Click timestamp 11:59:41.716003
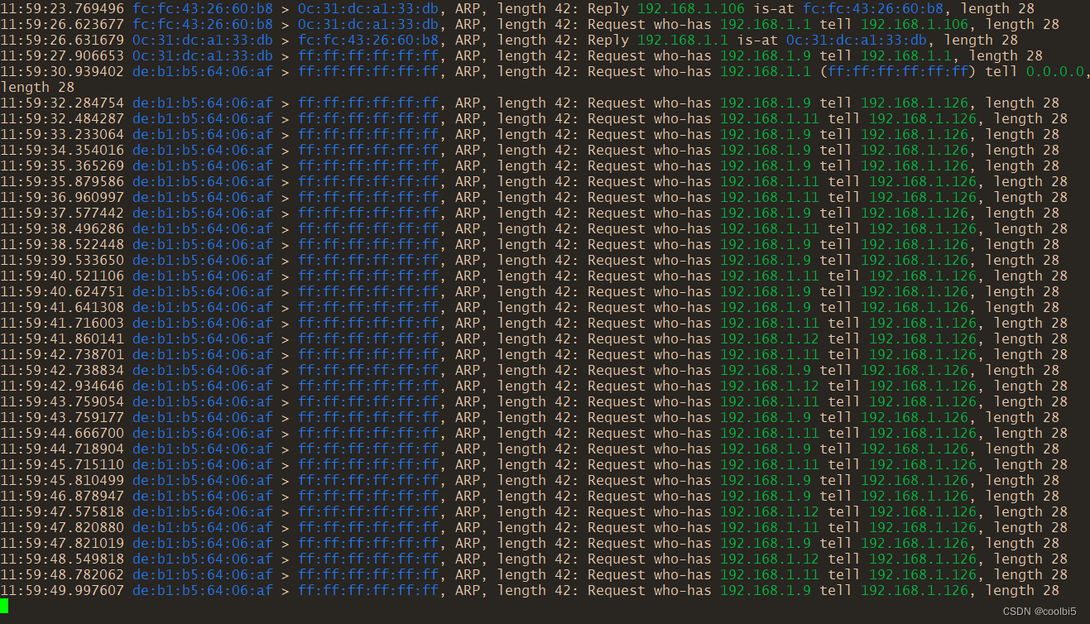Viewport: 1090px width, 624px height. click(x=62, y=324)
